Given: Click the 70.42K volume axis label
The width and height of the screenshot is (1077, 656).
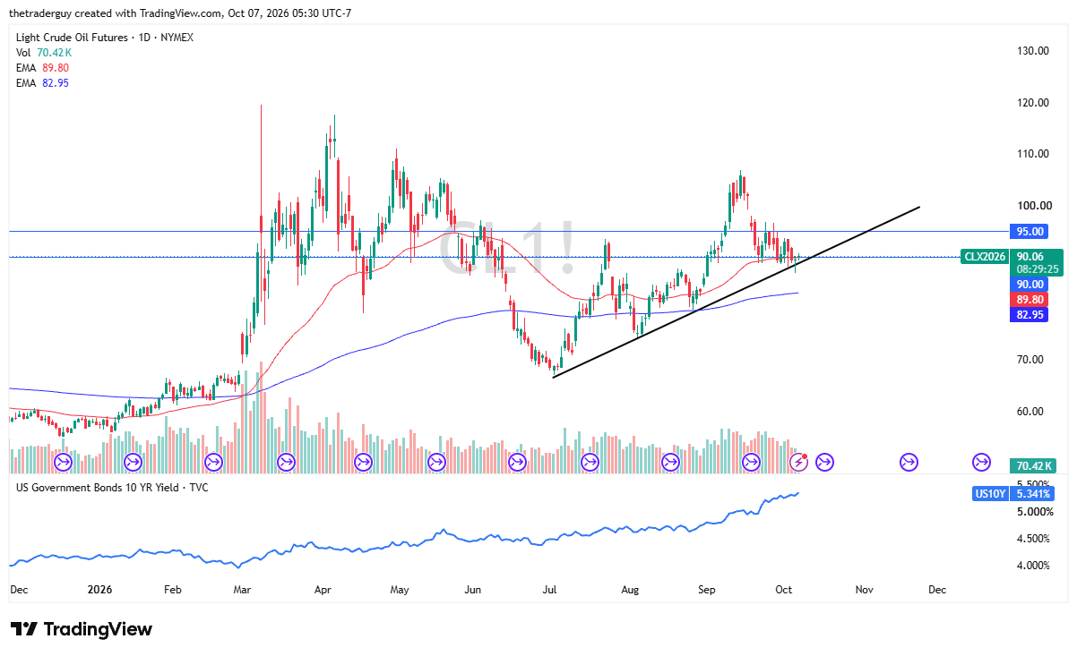Looking at the screenshot, I should (x=1035, y=465).
